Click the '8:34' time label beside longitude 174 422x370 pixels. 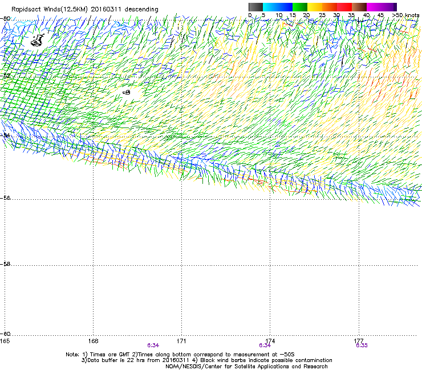[x=265, y=346]
